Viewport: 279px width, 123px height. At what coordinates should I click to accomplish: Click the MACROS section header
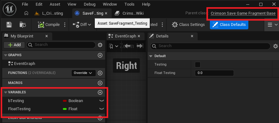coord(15,83)
